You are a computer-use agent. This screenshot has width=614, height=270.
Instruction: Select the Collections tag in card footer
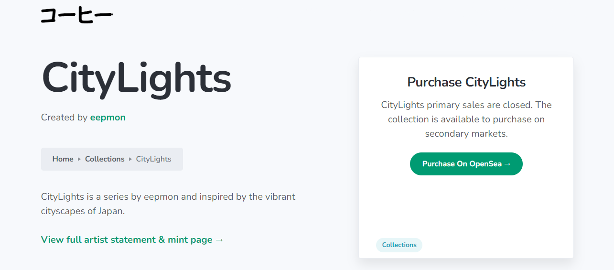tap(399, 245)
